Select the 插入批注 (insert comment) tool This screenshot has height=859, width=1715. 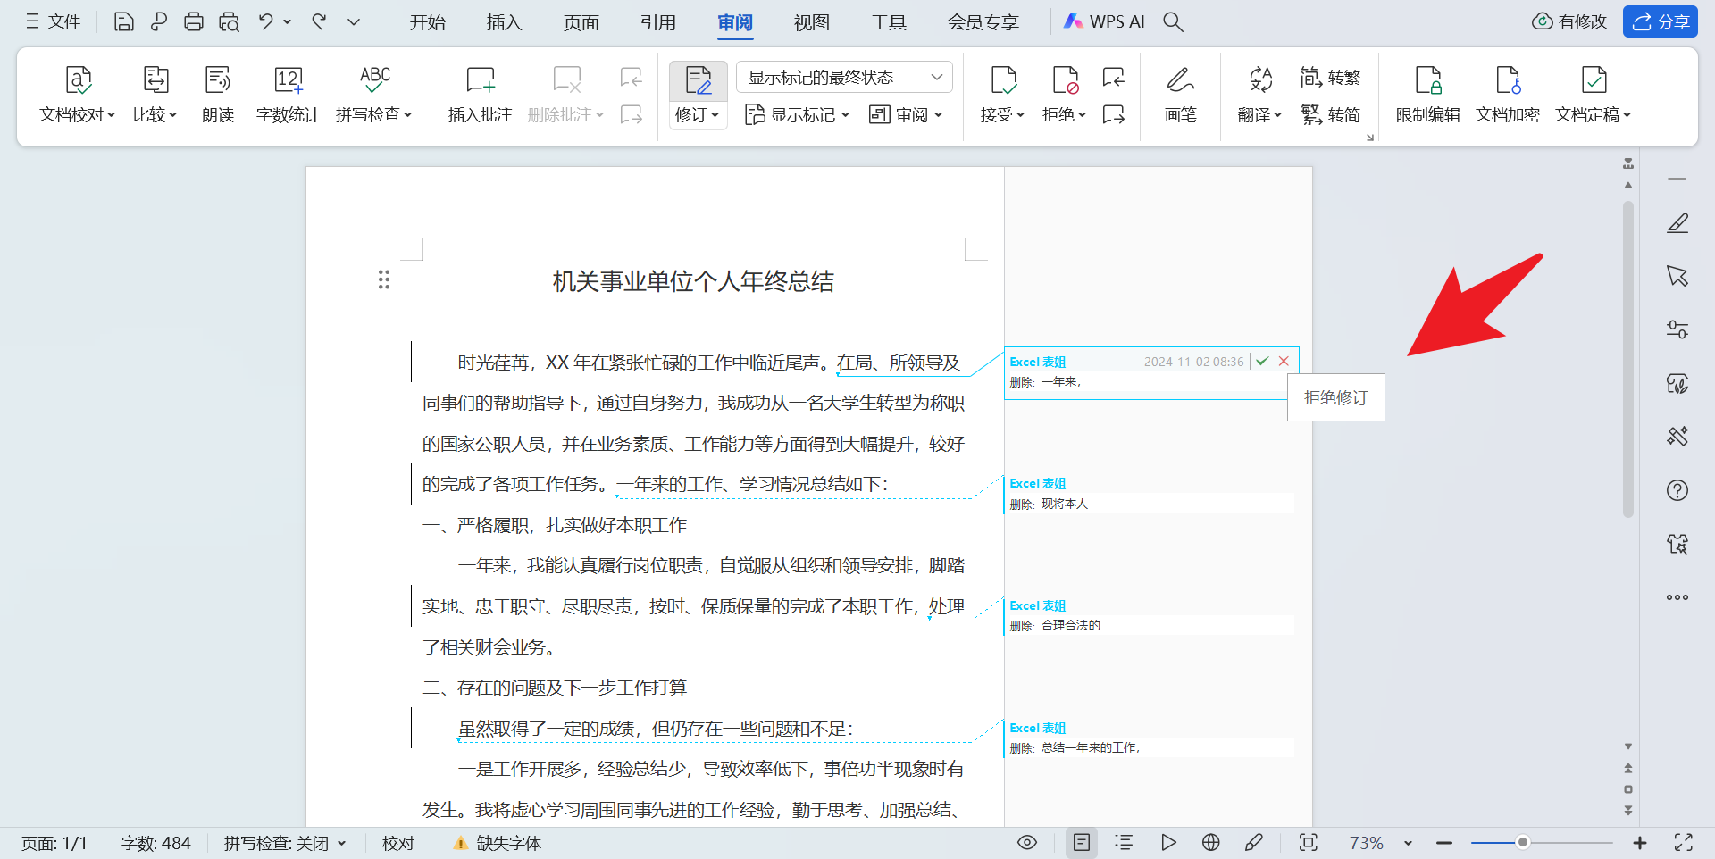480,94
